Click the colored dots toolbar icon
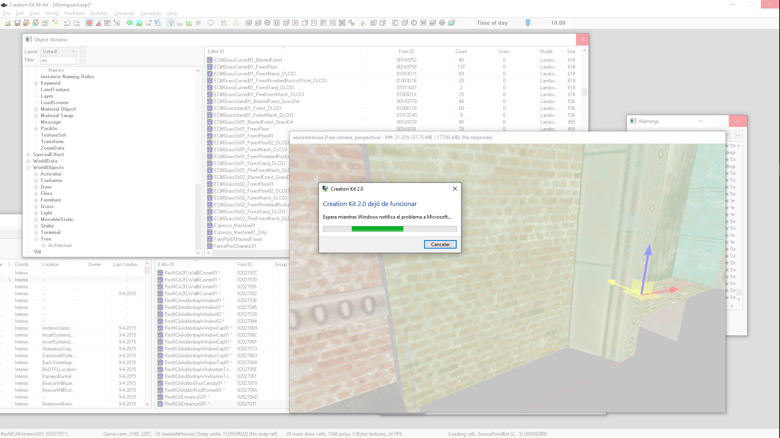Image resolution: width=780 pixels, height=438 pixels. (55, 23)
